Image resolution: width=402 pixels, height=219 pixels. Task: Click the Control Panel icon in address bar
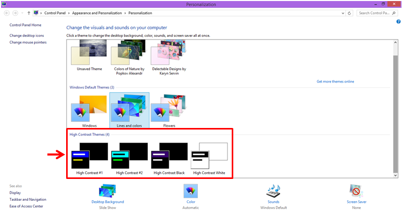(36, 13)
